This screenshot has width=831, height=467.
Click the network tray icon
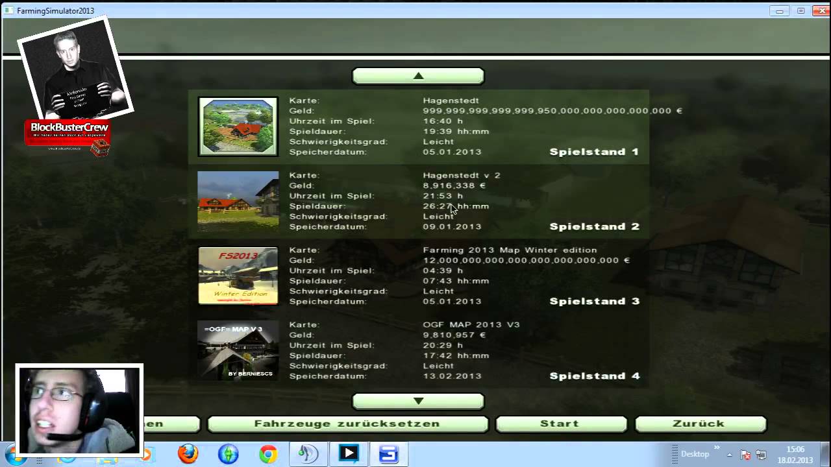pos(761,455)
